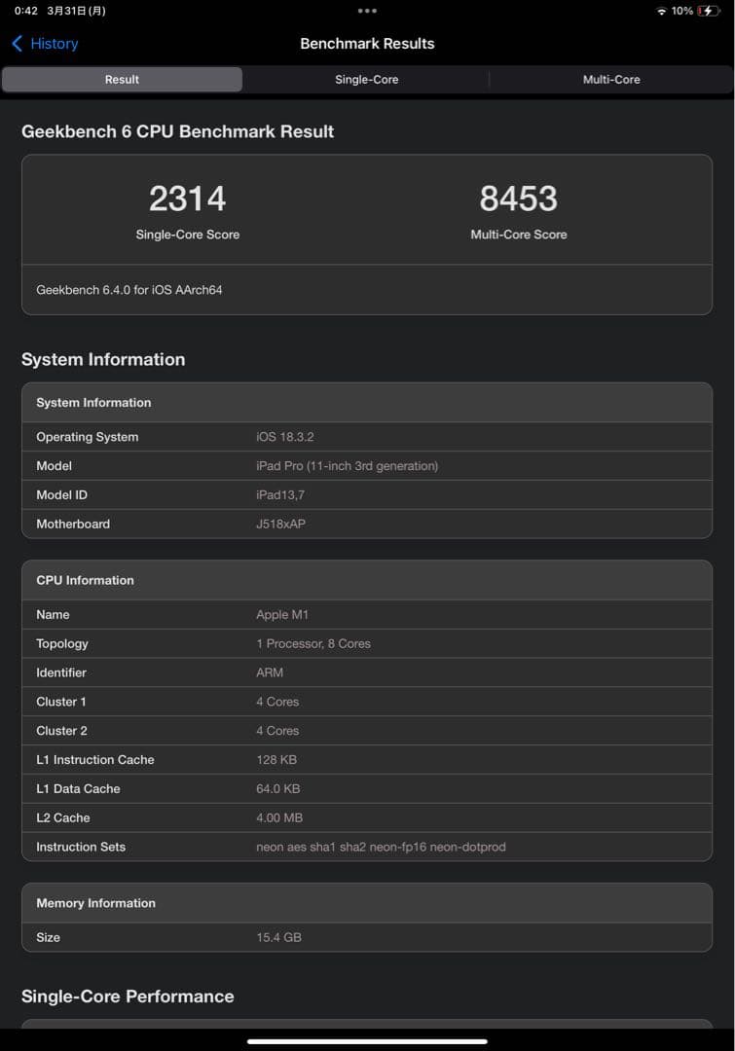
Task: Tap the battery charging icon
Action: pos(708,11)
